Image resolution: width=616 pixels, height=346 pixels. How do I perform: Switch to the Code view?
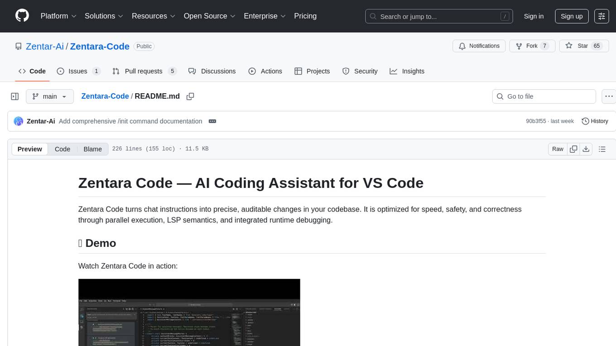pos(63,149)
